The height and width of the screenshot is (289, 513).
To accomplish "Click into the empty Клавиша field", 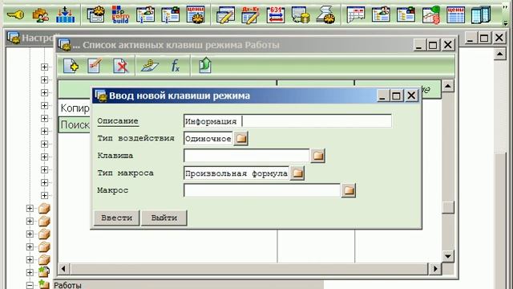I will pos(246,156).
